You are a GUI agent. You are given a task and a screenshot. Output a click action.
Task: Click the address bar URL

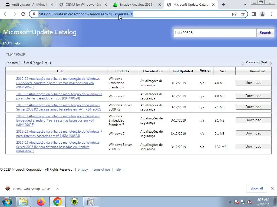click(86, 14)
